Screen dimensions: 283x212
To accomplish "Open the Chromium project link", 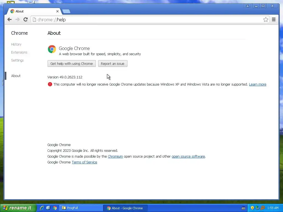I will [x=115, y=157].
